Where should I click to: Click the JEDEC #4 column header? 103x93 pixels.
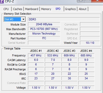click(x=86, y=51)
